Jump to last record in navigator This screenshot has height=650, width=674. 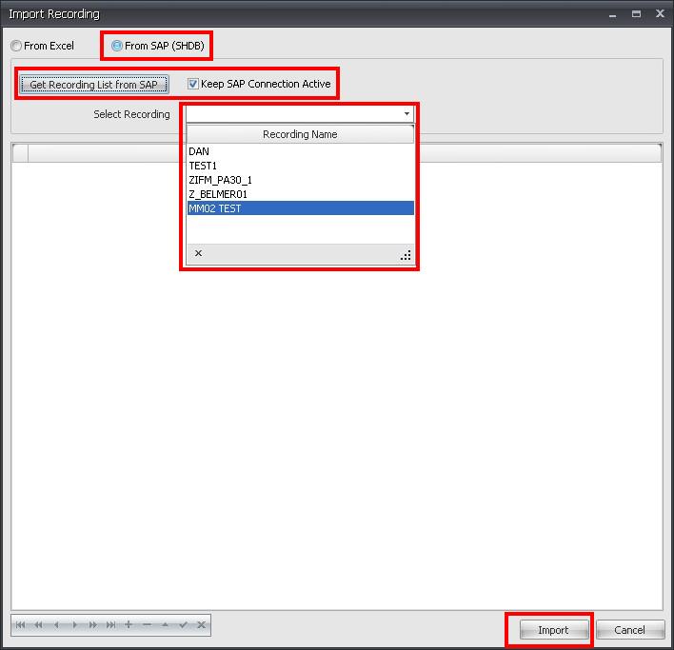pos(111,625)
